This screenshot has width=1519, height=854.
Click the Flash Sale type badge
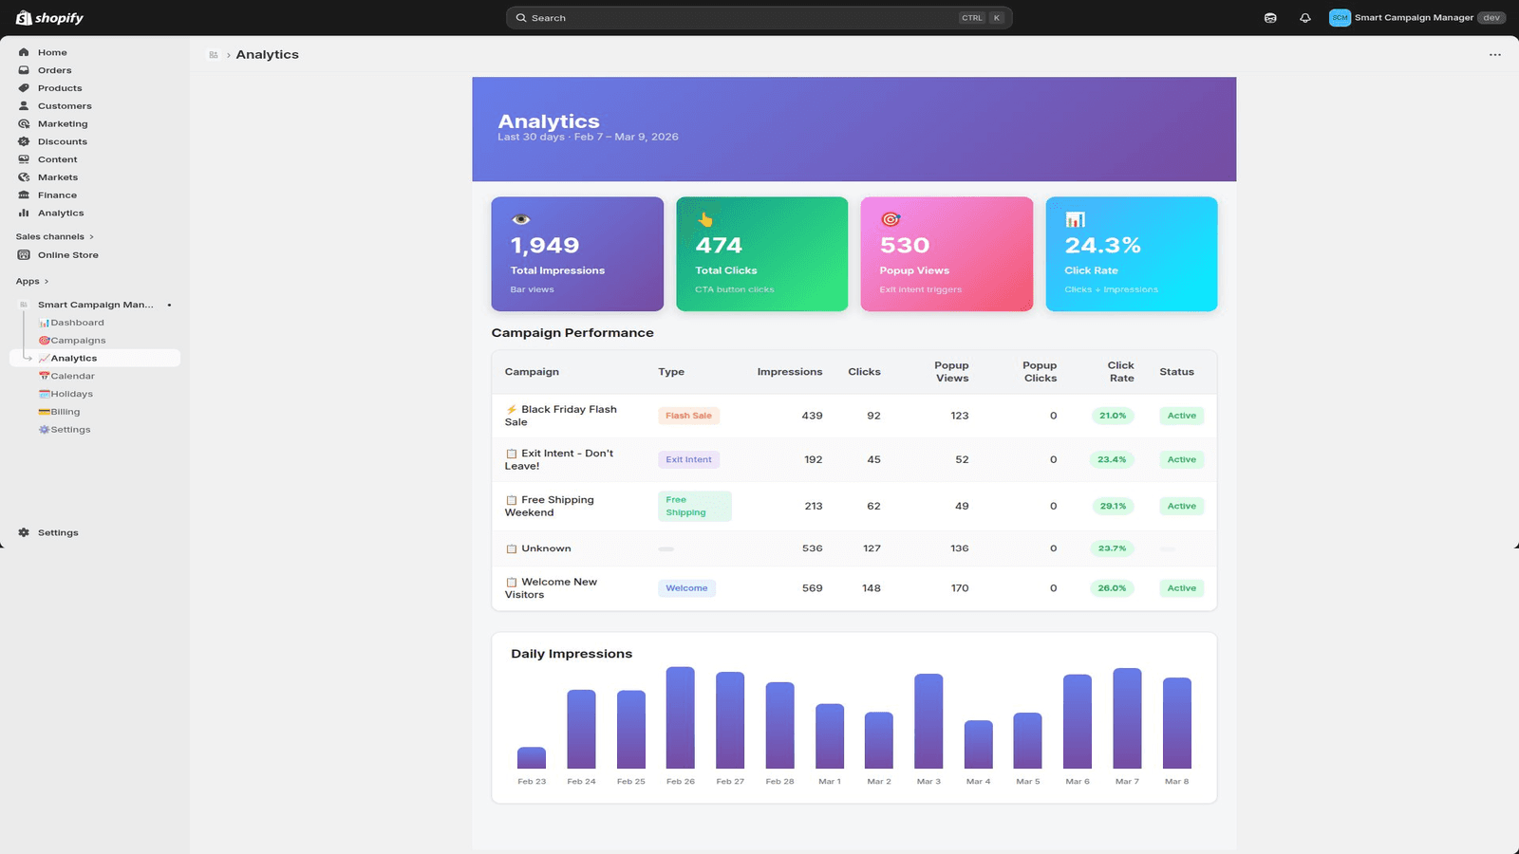[688, 416]
